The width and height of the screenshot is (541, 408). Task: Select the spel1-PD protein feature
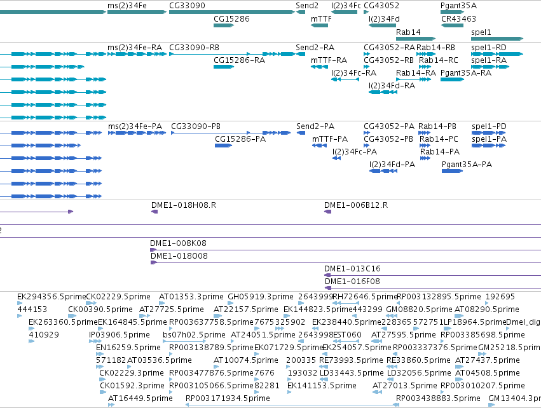[x=489, y=133]
